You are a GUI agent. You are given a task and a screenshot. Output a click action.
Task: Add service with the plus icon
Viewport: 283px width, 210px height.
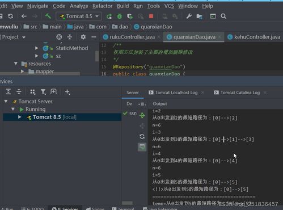(x=67, y=92)
